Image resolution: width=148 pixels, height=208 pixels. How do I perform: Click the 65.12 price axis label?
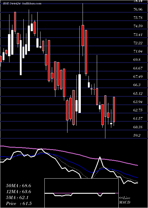point(138,94)
